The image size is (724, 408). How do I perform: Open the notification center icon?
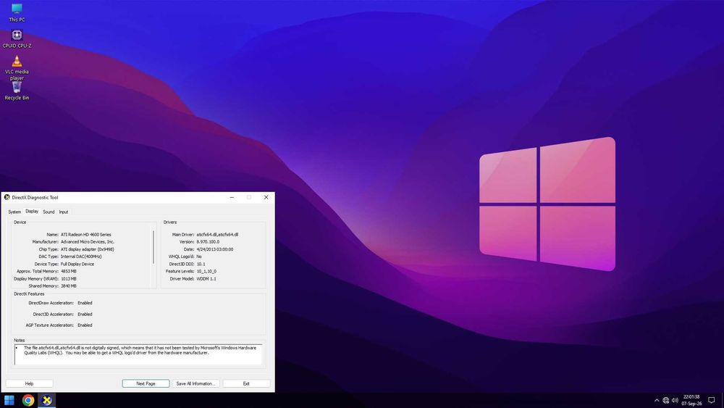[x=712, y=400]
